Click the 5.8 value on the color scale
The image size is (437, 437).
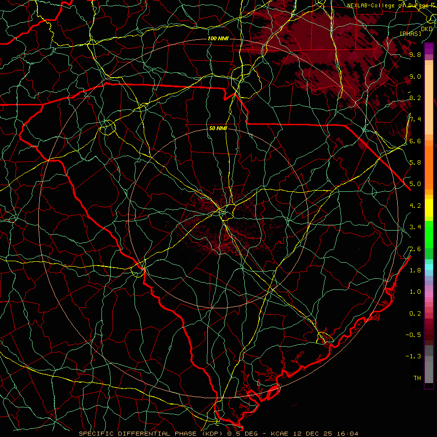[415, 163]
